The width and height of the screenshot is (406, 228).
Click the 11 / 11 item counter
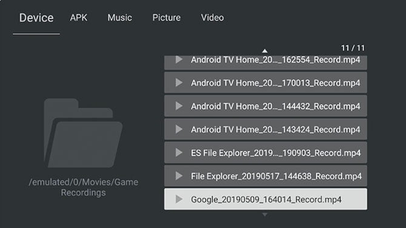[353, 48]
